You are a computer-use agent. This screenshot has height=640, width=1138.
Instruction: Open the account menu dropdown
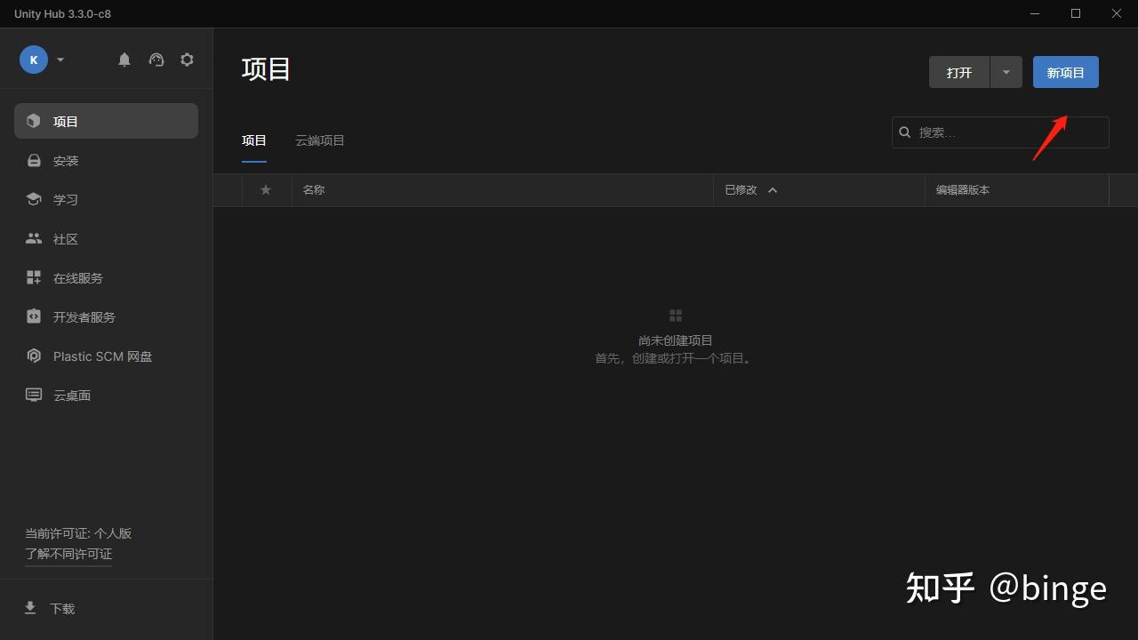click(x=60, y=59)
